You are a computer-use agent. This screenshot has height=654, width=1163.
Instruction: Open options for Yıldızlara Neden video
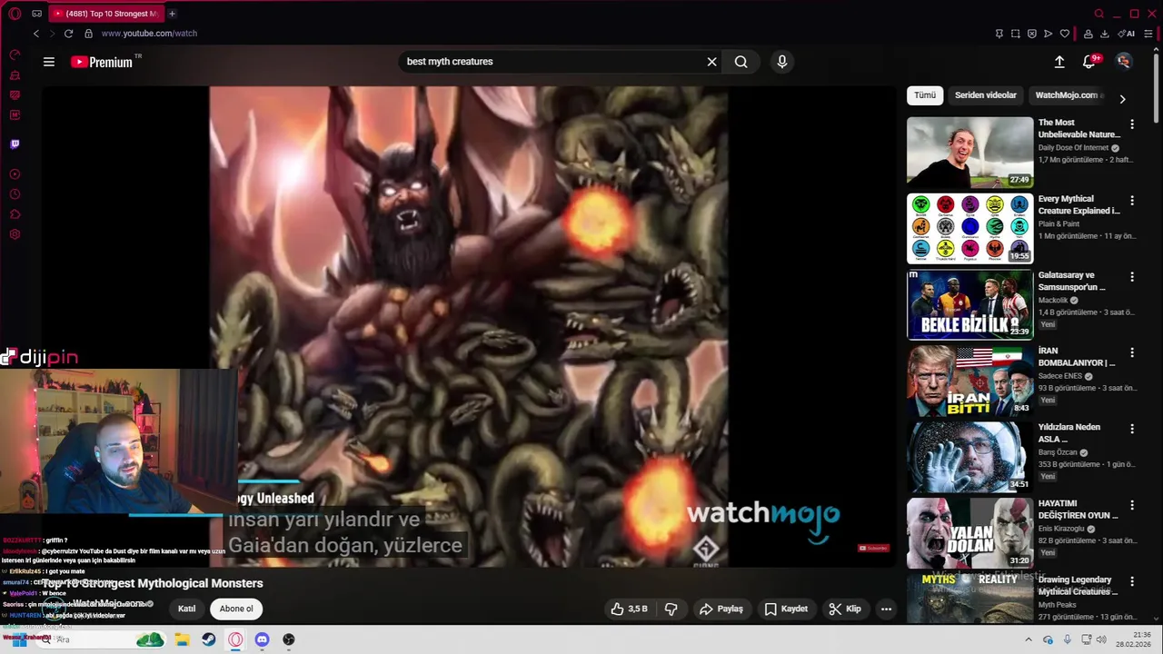point(1132,429)
